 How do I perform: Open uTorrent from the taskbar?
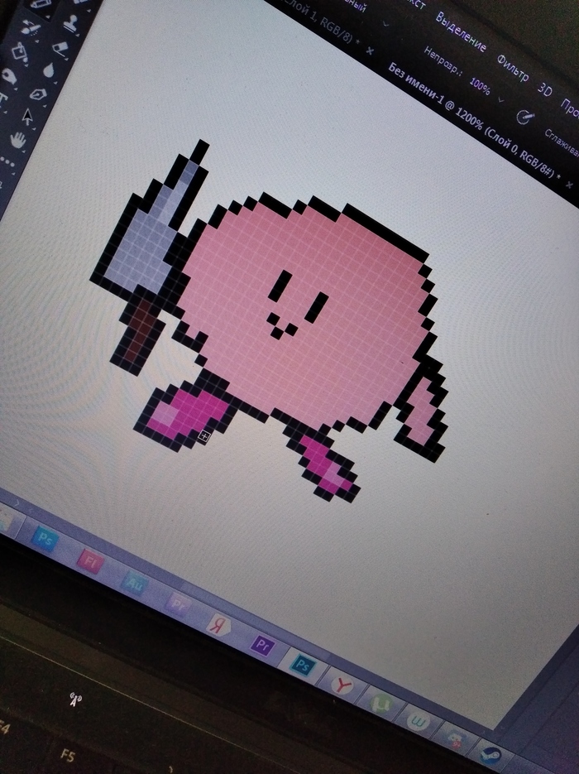380,703
